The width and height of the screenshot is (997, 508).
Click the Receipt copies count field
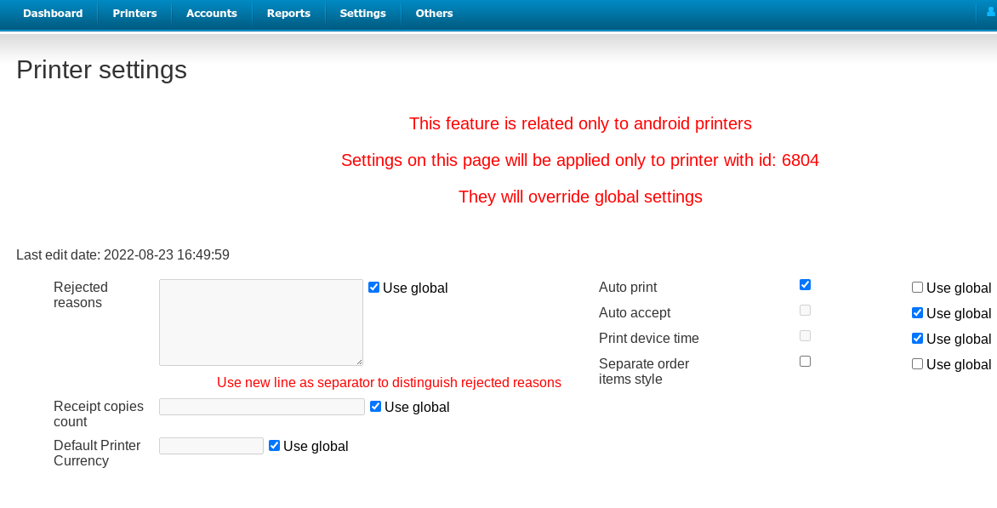[261, 407]
